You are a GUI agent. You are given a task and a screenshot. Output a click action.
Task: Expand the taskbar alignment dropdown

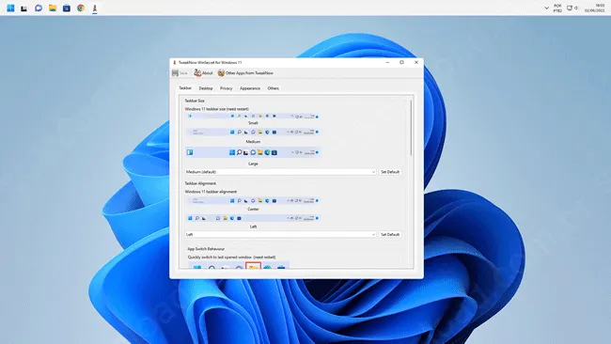pyautogui.click(x=280, y=235)
